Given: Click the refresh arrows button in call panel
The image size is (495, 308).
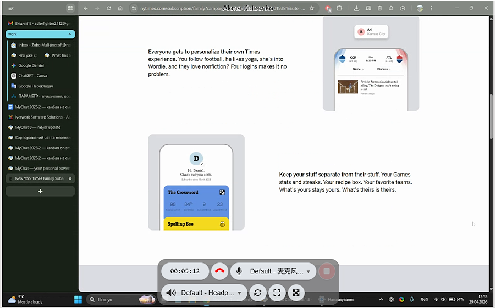Looking at the screenshot, I should pos(257,293).
